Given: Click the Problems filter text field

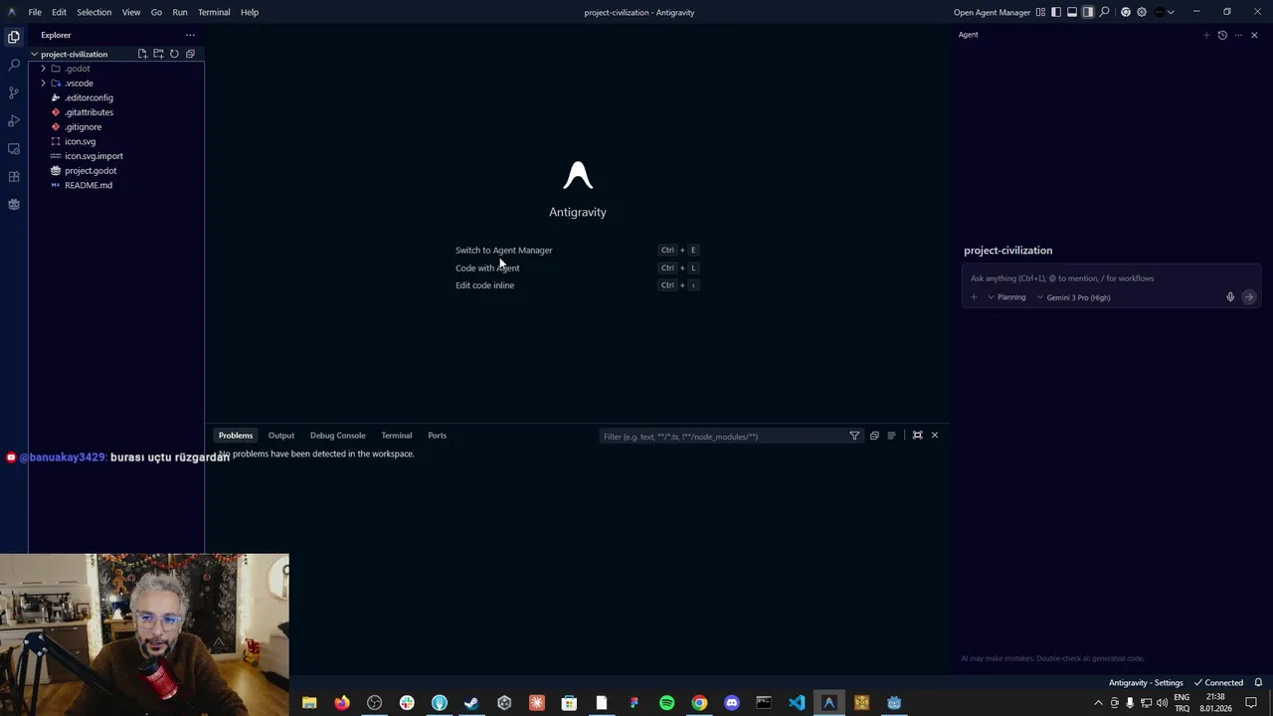Looking at the screenshot, I should pyautogui.click(x=722, y=437).
